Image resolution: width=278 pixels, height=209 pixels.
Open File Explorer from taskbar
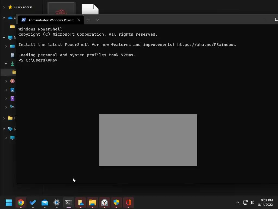point(93,202)
